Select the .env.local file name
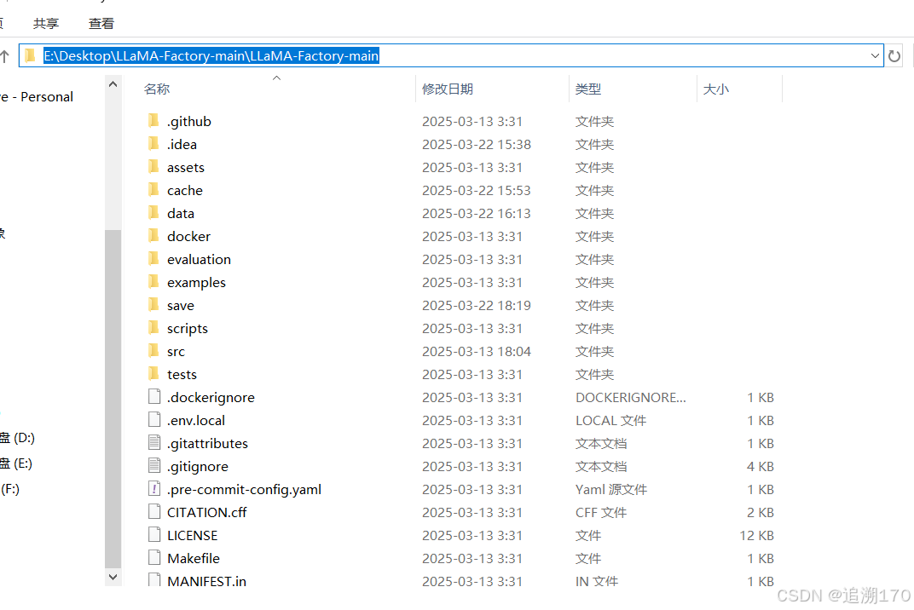This screenshot has height=610, width=914. [196, 420]
